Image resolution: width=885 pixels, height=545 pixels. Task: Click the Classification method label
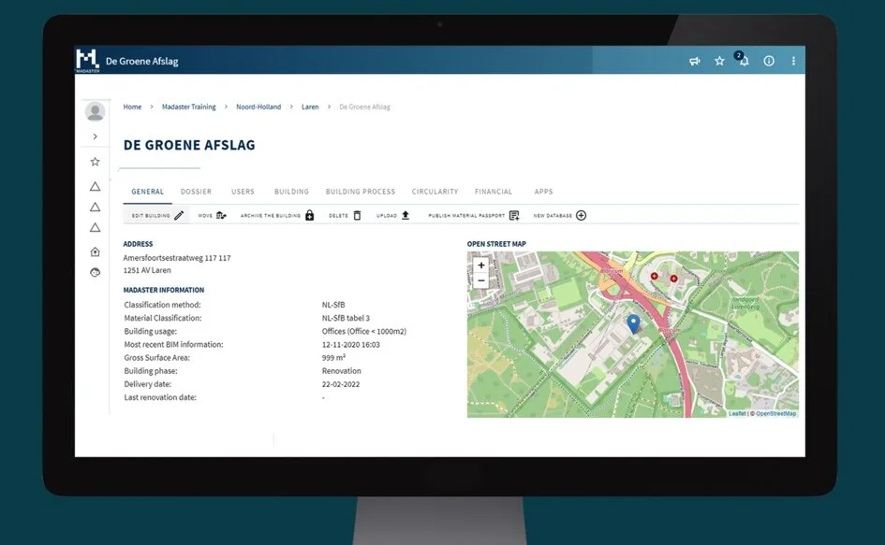163,305
